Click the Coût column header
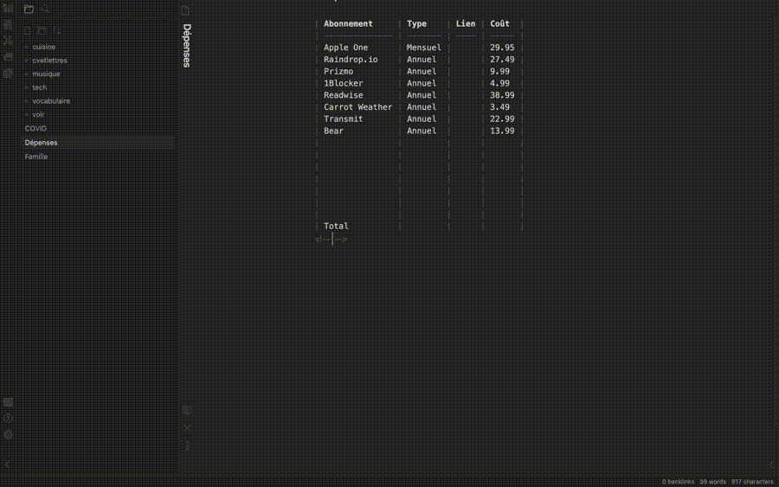This screenshot has height=487, width=779. (499, 24)
